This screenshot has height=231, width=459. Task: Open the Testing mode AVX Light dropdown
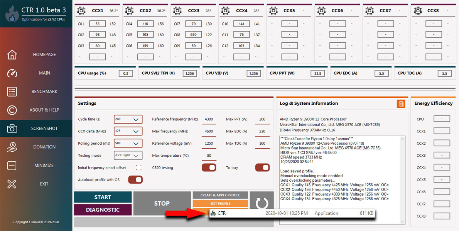pos(128,156)
